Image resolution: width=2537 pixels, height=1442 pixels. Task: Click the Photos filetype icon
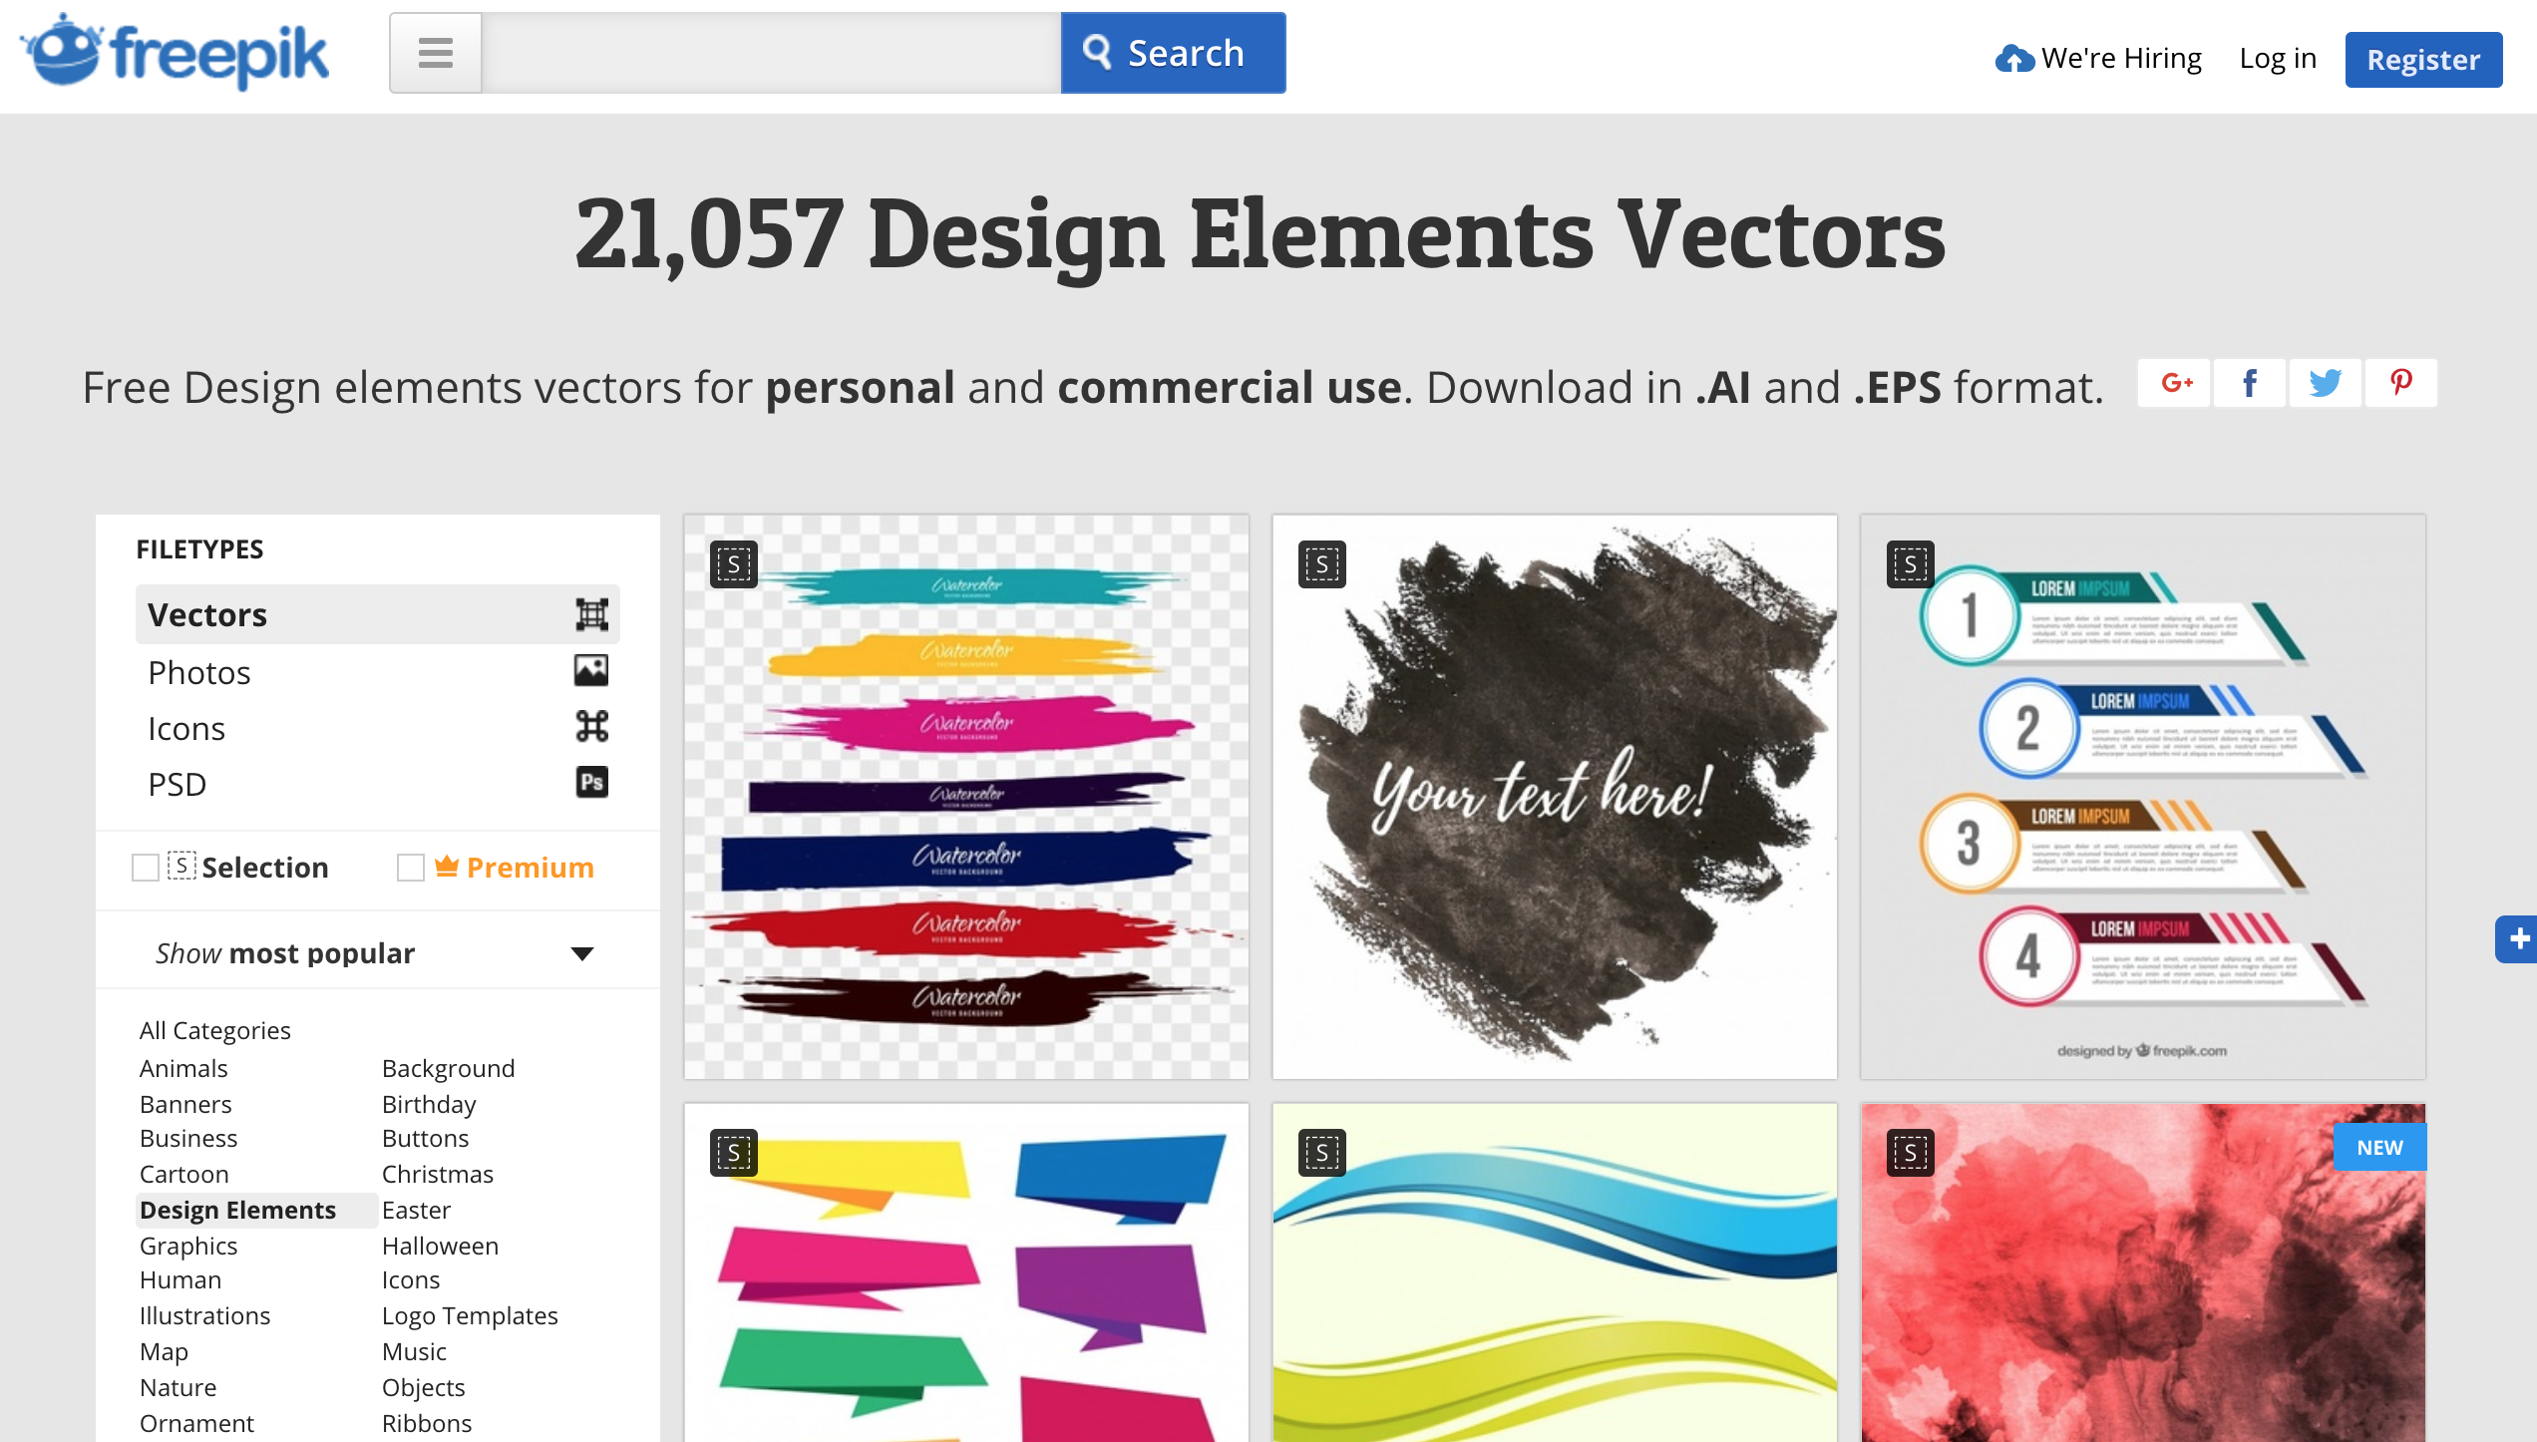click(591, 671)
